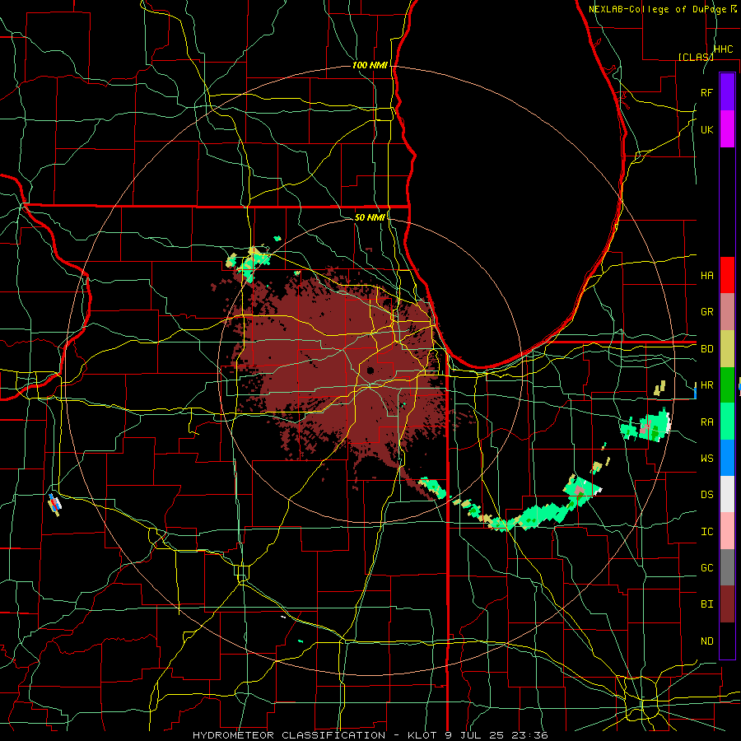Click the bright green RA legend swatch
The height and width of the screenshot is (741, 741).
pyautogui.click(x=727, y=422)
